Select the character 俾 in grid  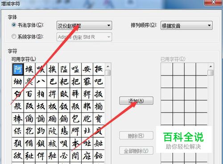pos(41,156)
